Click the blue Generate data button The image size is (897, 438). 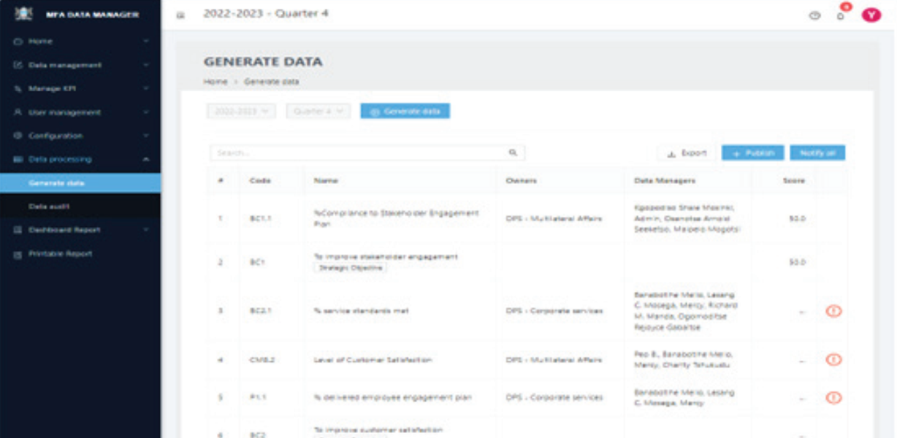405,111
